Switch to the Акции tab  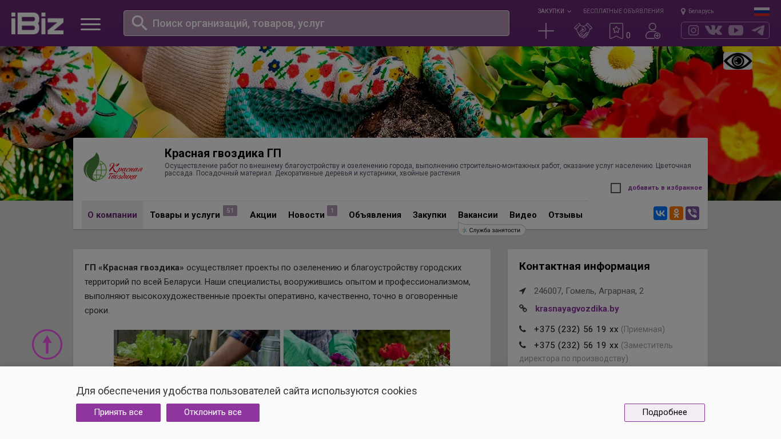(x=263, y=215)
